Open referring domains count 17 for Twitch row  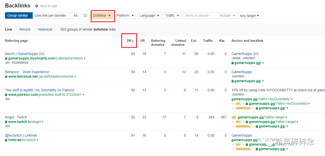click(164, 117)
